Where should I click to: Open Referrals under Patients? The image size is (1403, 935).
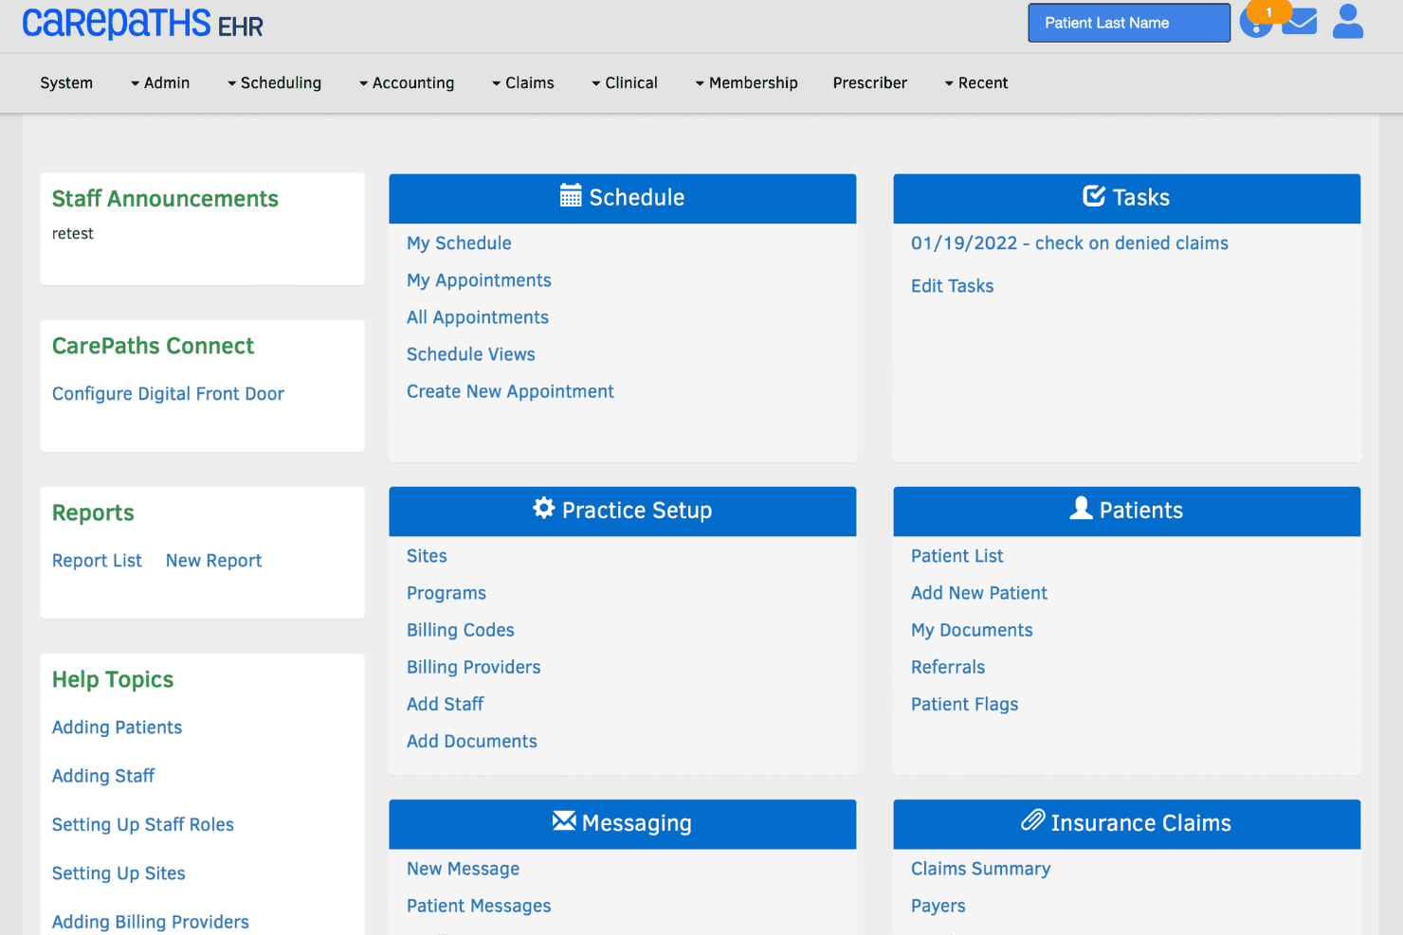click(948, 667)
